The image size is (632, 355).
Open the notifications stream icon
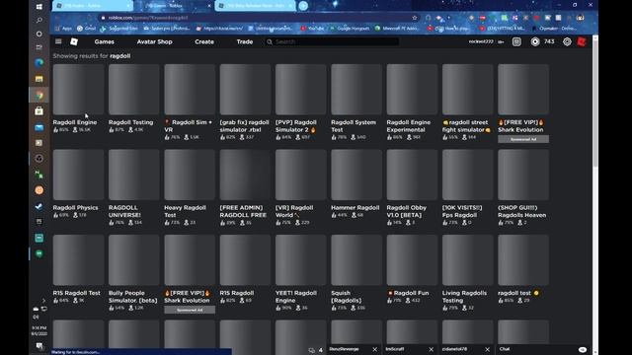click(516, 41)
